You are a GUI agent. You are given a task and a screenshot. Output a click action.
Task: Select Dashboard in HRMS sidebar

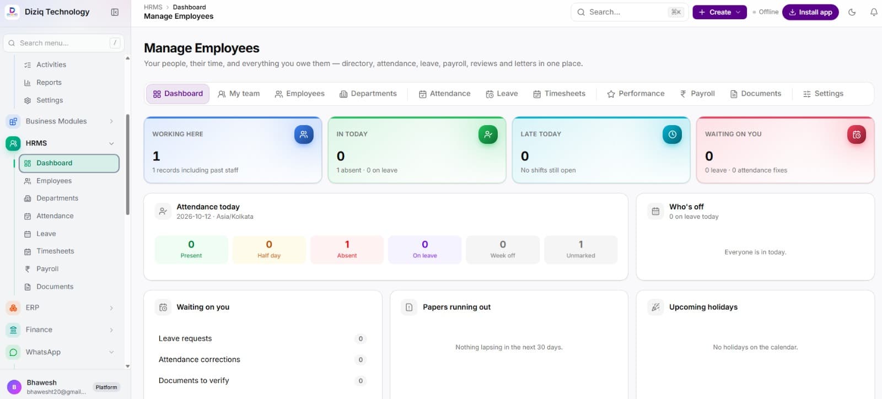tap(69, 163)
